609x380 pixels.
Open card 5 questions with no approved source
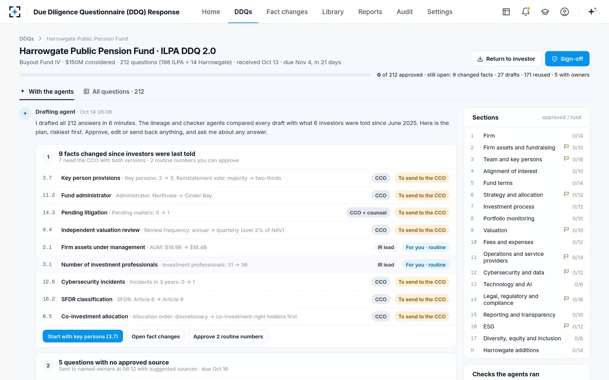246,366
